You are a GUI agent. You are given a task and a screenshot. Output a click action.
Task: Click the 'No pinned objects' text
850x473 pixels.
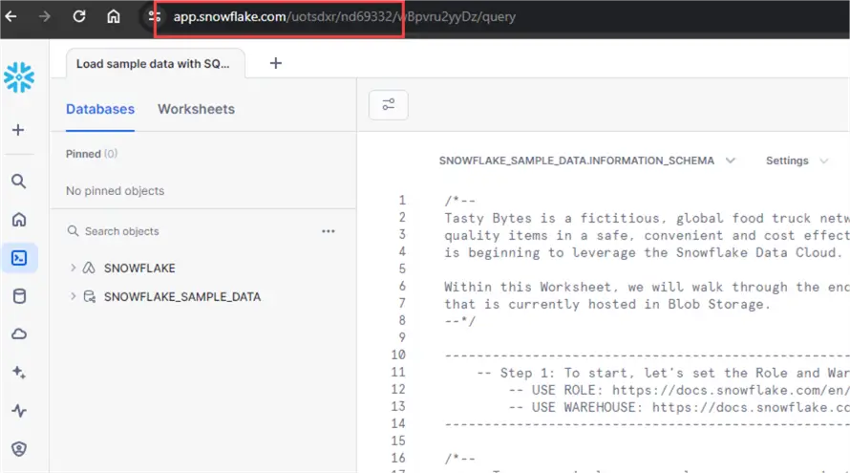[115, 191]
